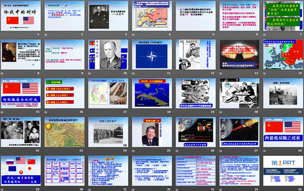304x191 pixels.
Task: Select slide 3 Churchill portrait thumbnail
Action: click(108, 16)
